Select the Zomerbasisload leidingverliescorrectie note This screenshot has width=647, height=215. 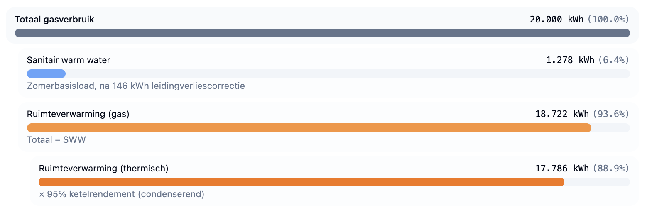click(x=136, y=86)
